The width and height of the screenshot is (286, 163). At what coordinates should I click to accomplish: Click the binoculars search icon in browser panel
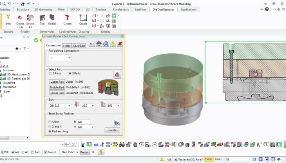tap(17, 48)
